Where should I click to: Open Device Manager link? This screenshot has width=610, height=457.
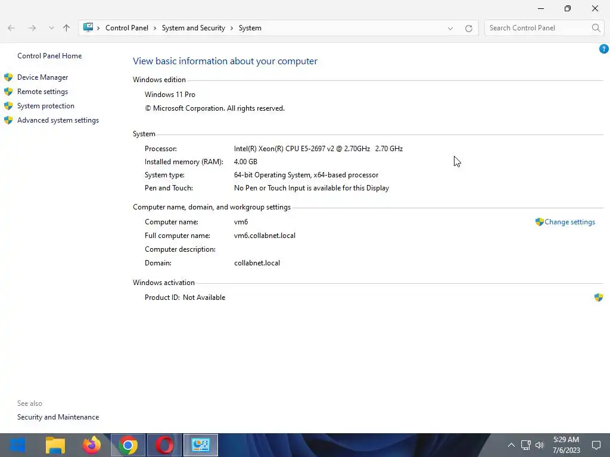point(42,77)
